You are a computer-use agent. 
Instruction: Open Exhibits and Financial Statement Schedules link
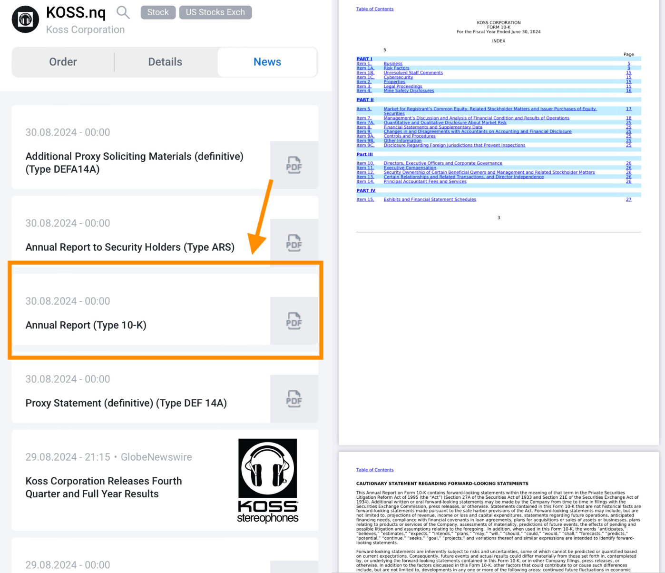[x=430, y=199]
